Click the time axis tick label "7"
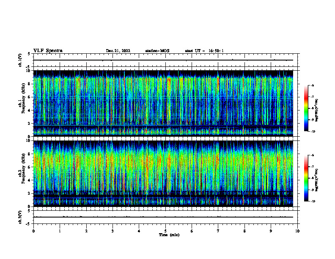The height and width of the screenshot is (259, 335). click(218, 231)
